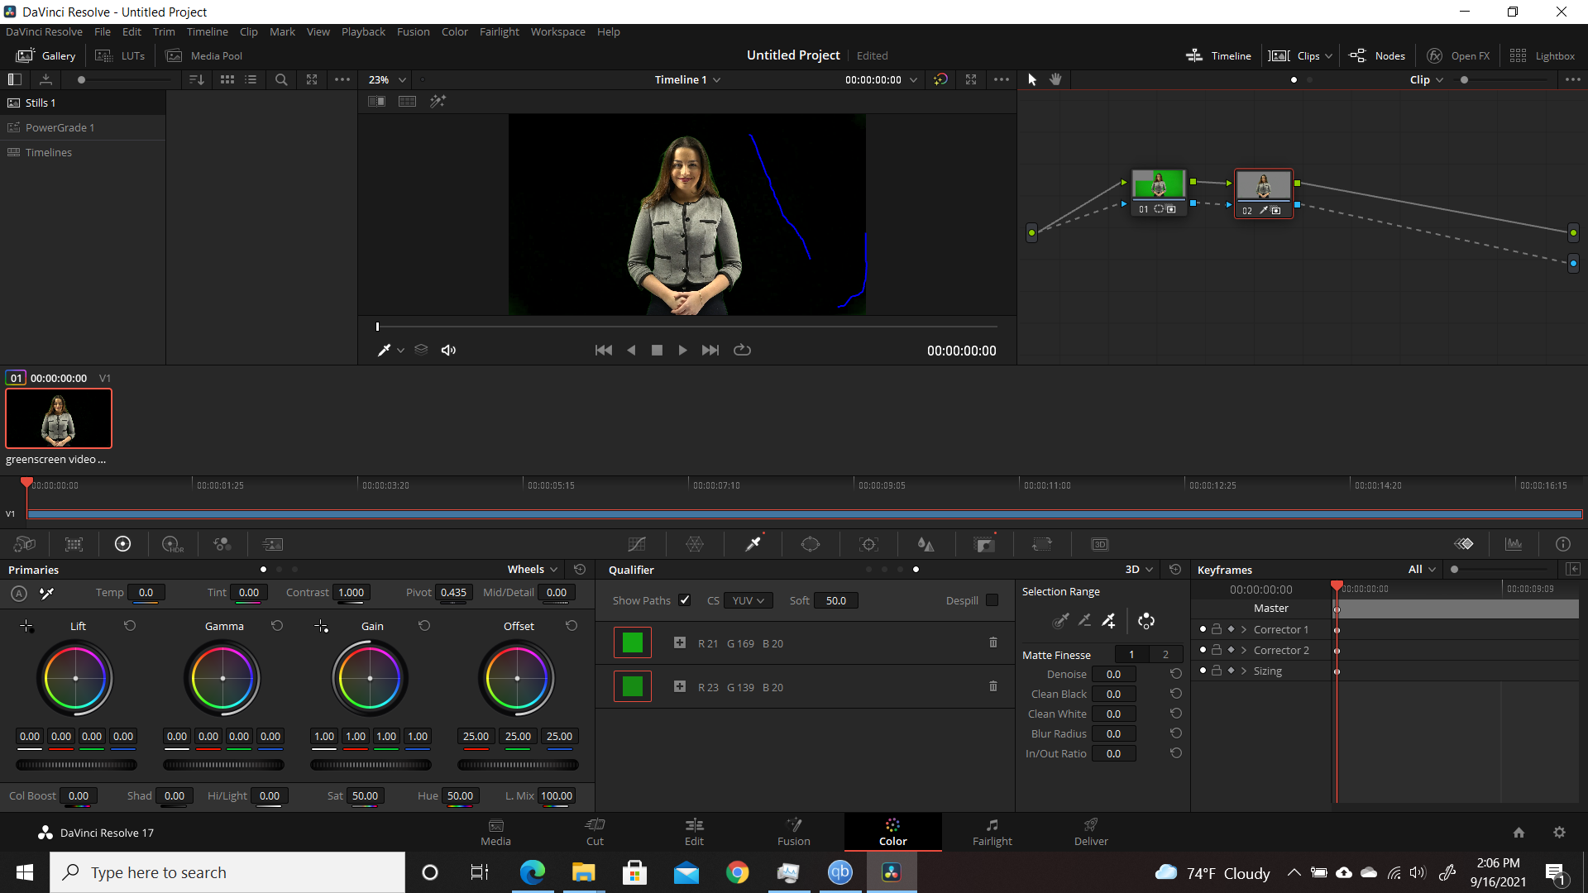Delete the R21 G169 B20 qualifier stroke
This screenshot has width=1588, height=893.
pos(993,642)
